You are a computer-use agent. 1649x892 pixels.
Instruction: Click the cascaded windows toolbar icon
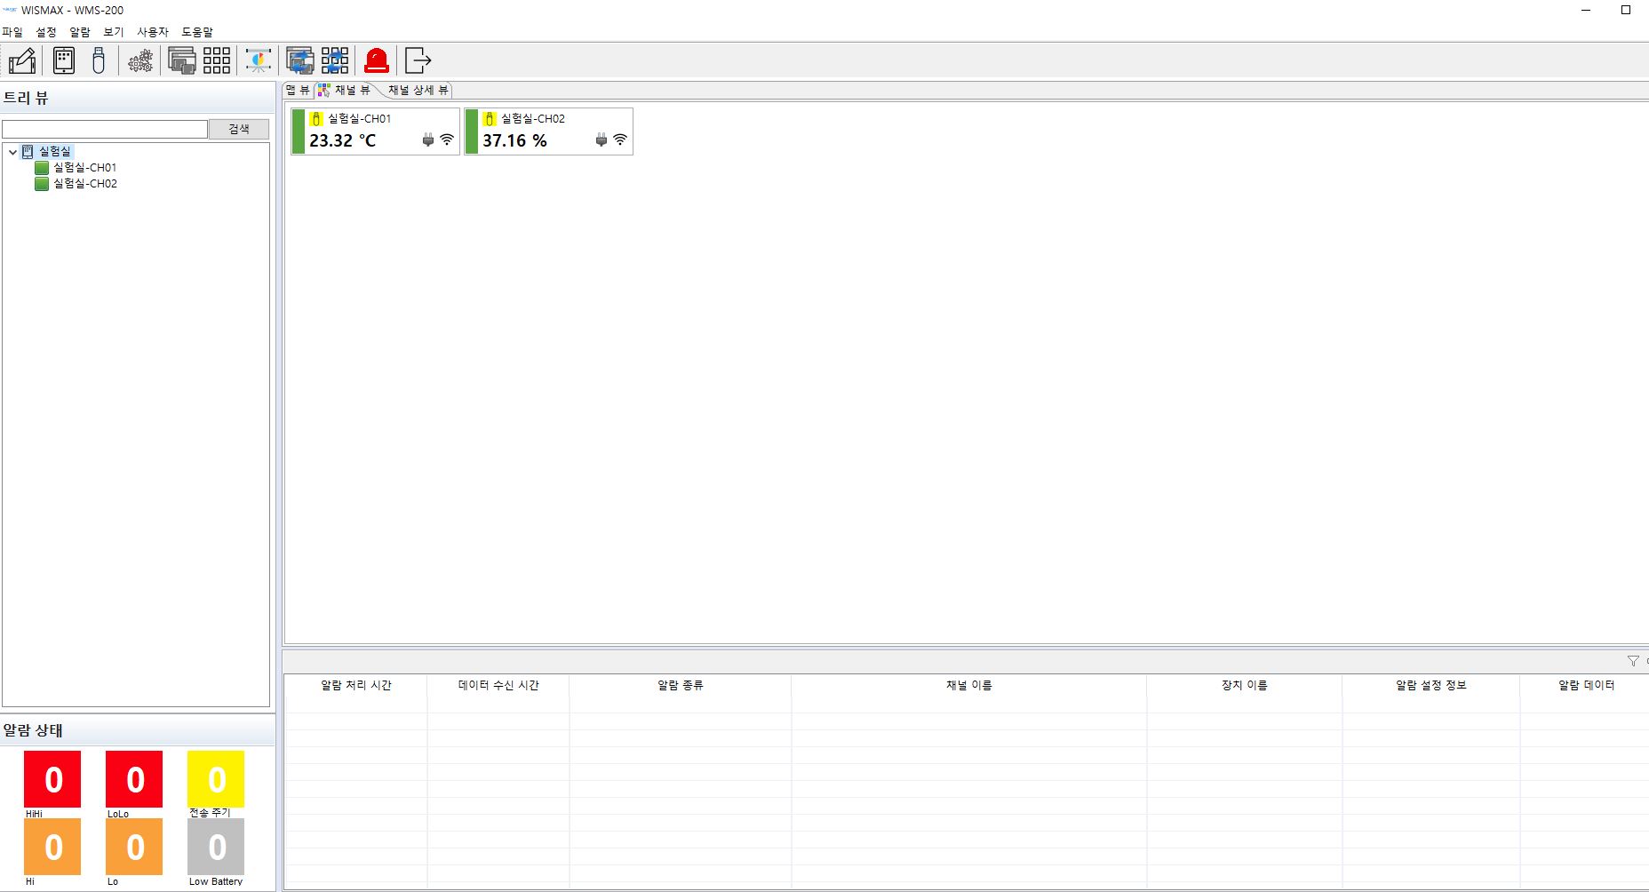pos(182,60)
